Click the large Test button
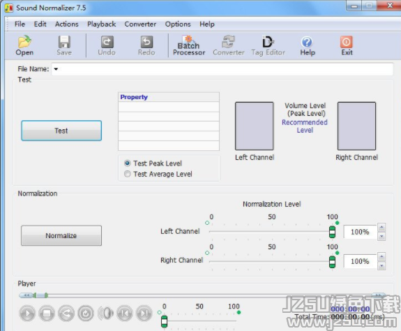 [61, 131]
